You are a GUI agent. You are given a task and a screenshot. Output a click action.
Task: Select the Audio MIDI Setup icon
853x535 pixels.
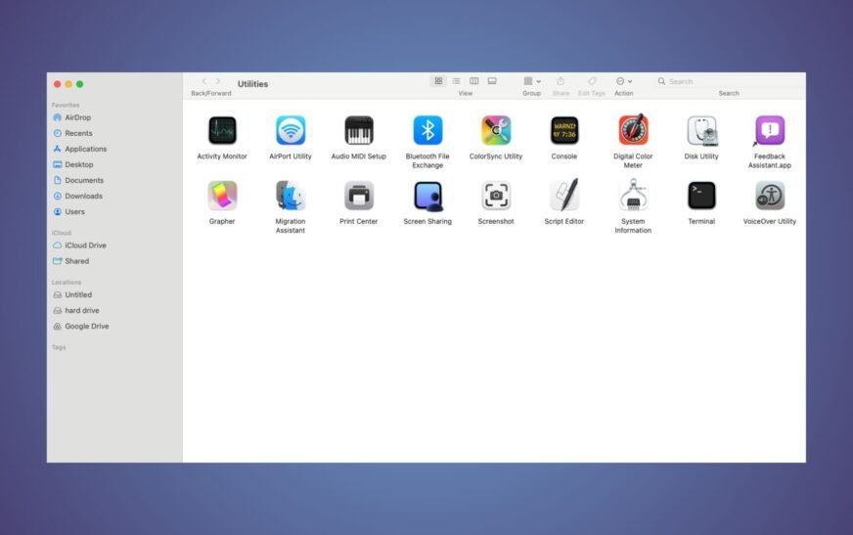pos(358,130)
